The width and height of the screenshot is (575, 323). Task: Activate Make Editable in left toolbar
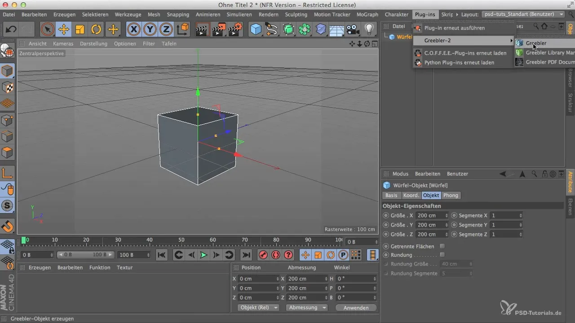(x=7, y=51)
